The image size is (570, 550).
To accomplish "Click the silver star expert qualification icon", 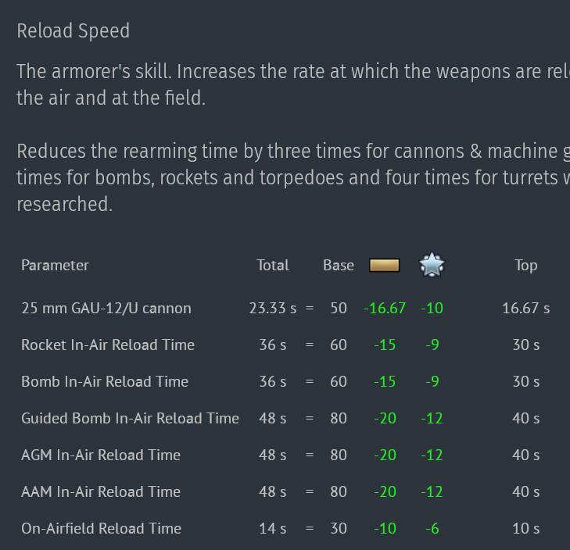I will click(x=432, y=265).
